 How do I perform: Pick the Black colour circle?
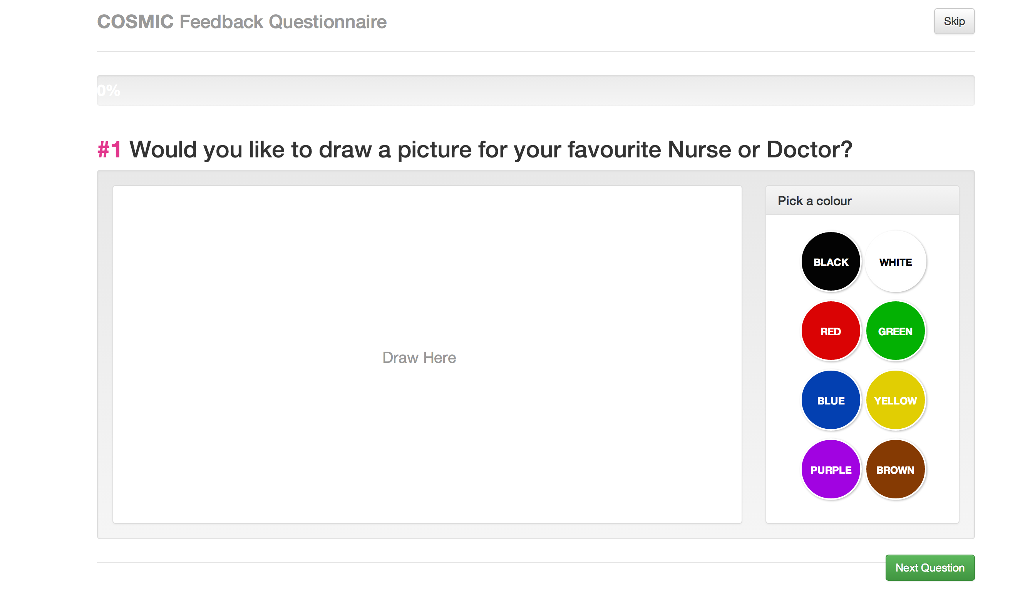click(830, 262)
